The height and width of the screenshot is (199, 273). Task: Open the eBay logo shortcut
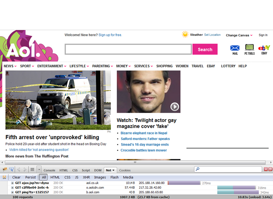pos(264,48)
